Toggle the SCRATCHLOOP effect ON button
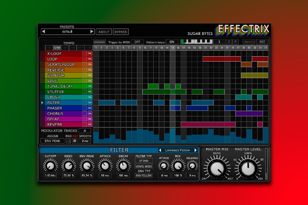 (x=90, y=65)
